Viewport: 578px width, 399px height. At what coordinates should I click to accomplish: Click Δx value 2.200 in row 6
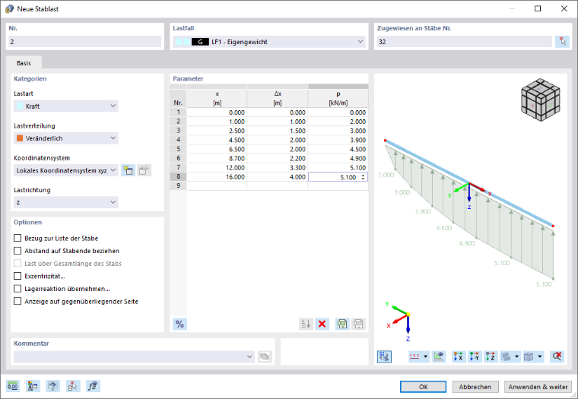(x=277, y=158)
